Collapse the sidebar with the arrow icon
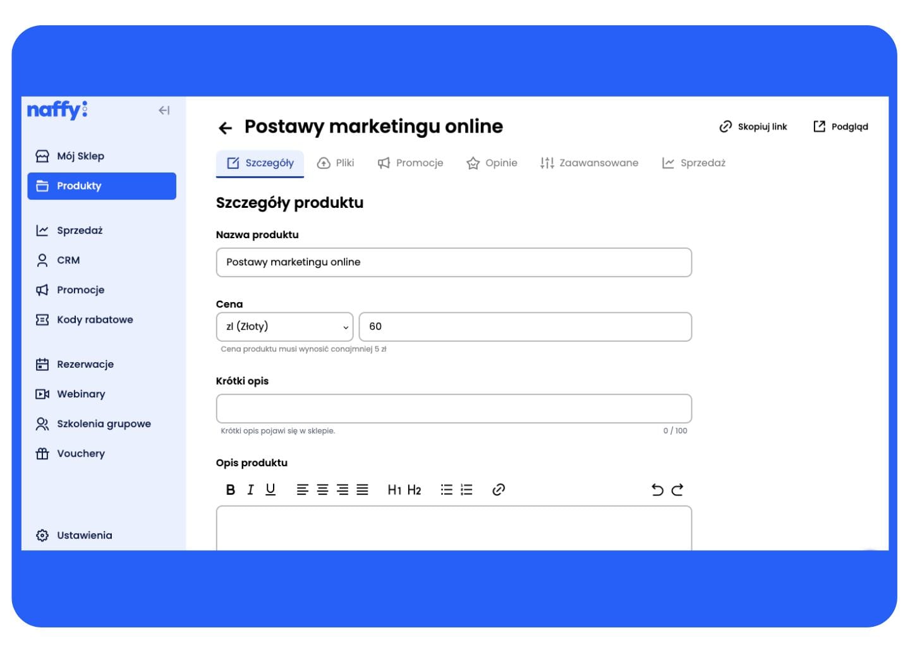Viewport: 910px width, 647px height. tap(164, 111)
